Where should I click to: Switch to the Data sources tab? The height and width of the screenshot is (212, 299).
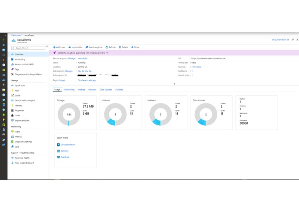coord(106,90)
